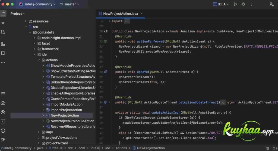The height and width of the screenshot is (151, 278).
Task: Click the updateActionIcon method declaration name
Action: tap(166, 113)
